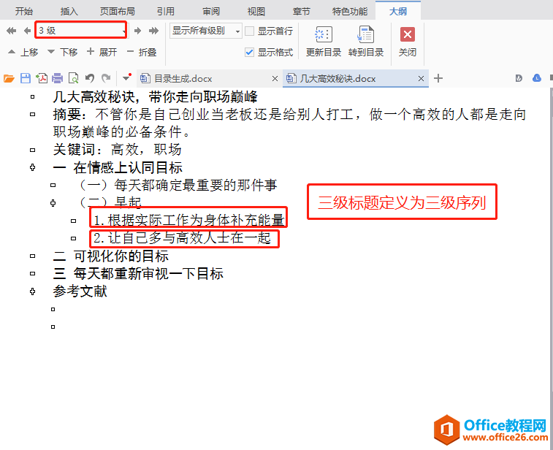The image size is (553, 450).
Task: Click outline marker beside 二 可视化你的目标
Action: point(32,256)
